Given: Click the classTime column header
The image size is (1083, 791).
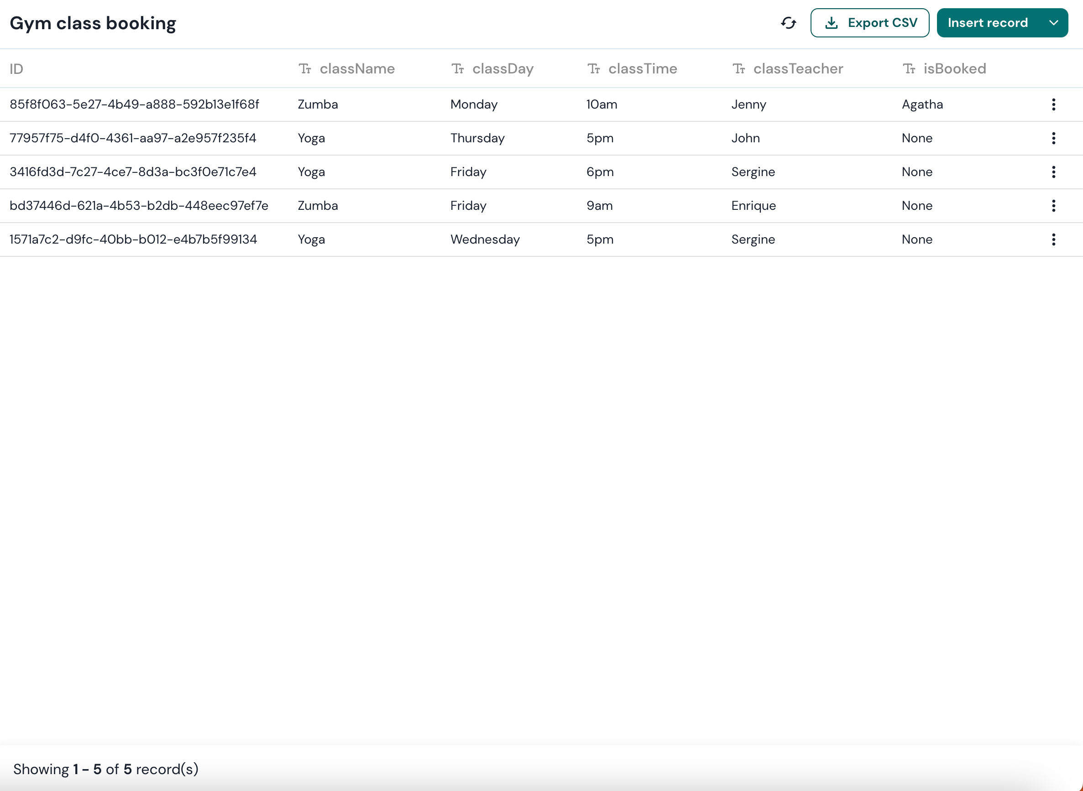Looking at the screenshot, I should click(x=642, y=69).
